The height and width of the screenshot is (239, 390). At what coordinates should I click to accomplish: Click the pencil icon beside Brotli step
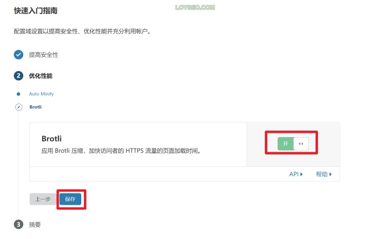[18, 107]
